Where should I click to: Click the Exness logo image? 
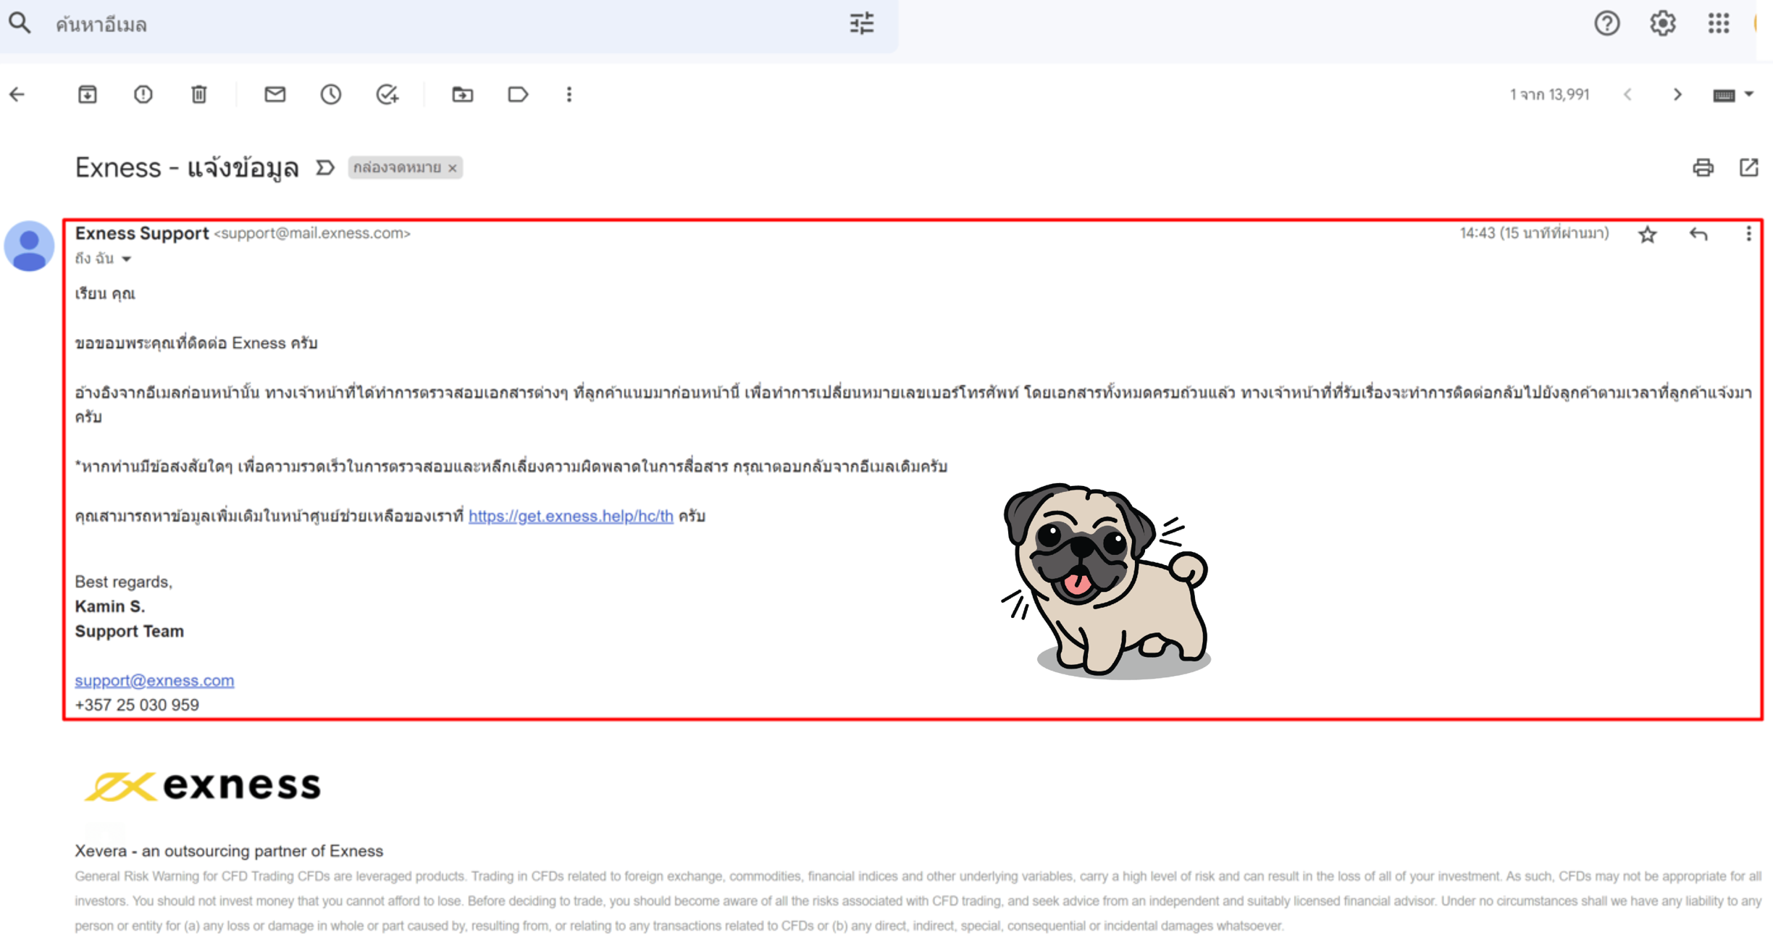click(202, 786)
